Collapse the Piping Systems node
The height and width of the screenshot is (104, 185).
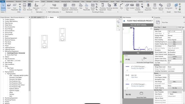3,72
